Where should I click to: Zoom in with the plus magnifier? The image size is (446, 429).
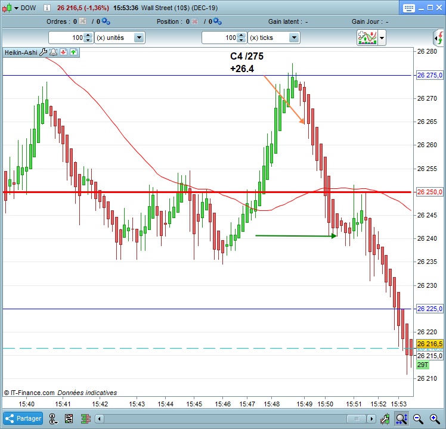[435, 418]
